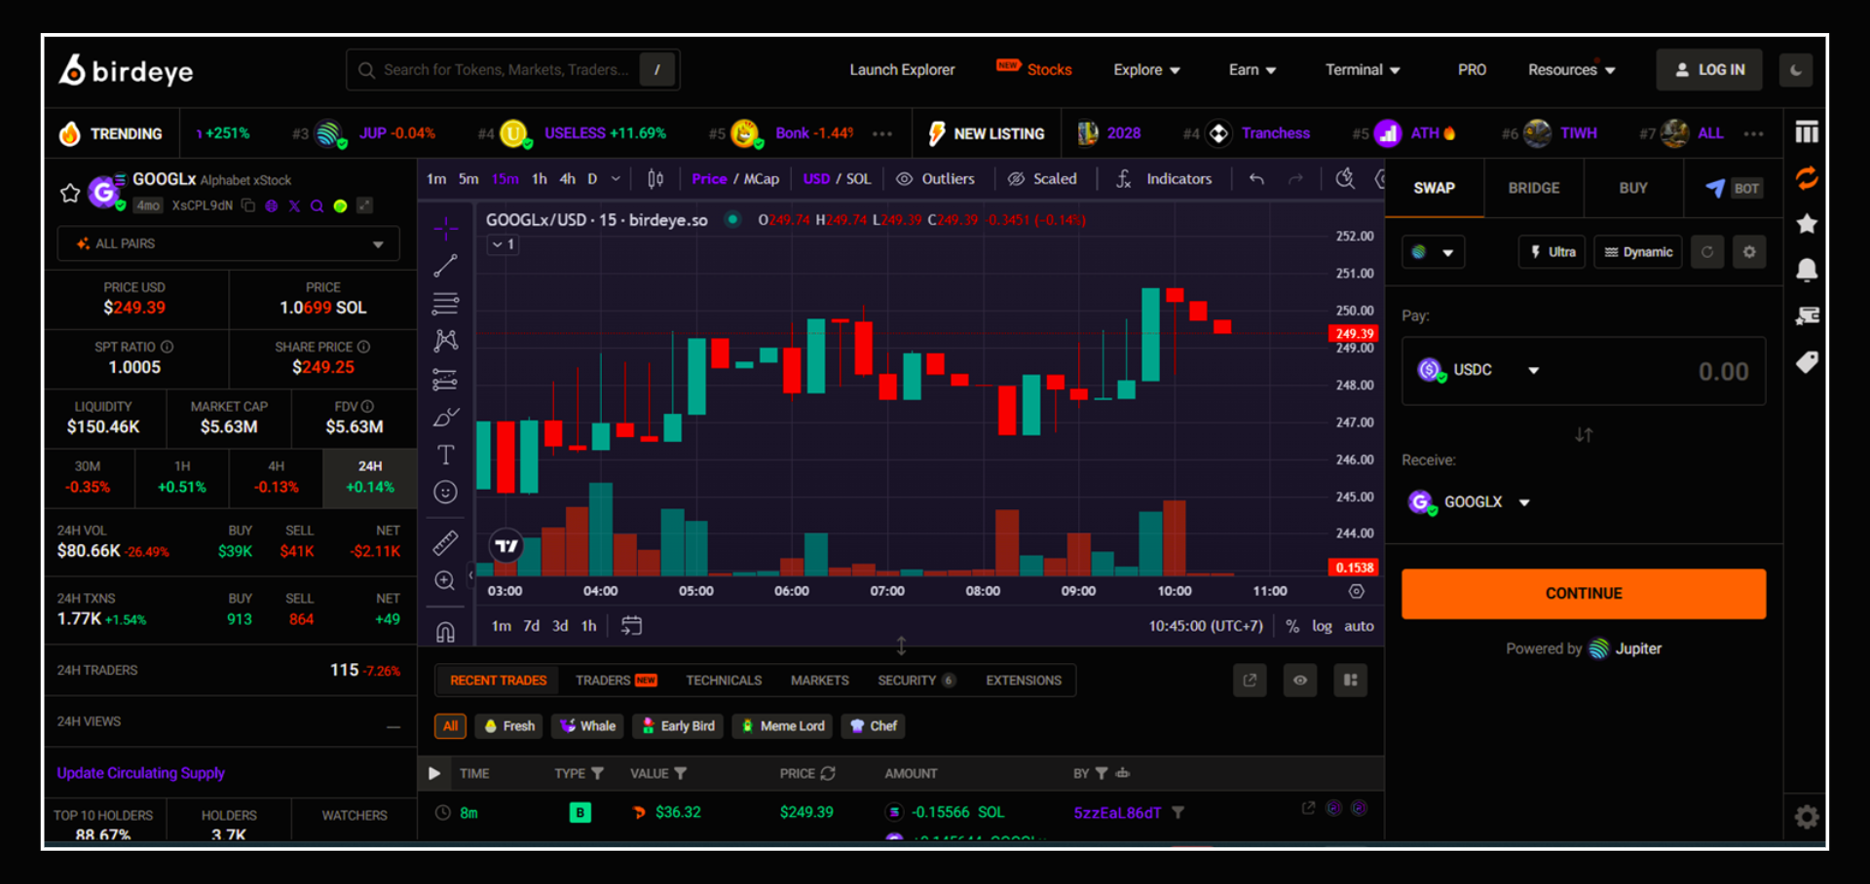Open the MARKETS tab
The height and width of the screenshot is (884, 1870).
(819, 681)
